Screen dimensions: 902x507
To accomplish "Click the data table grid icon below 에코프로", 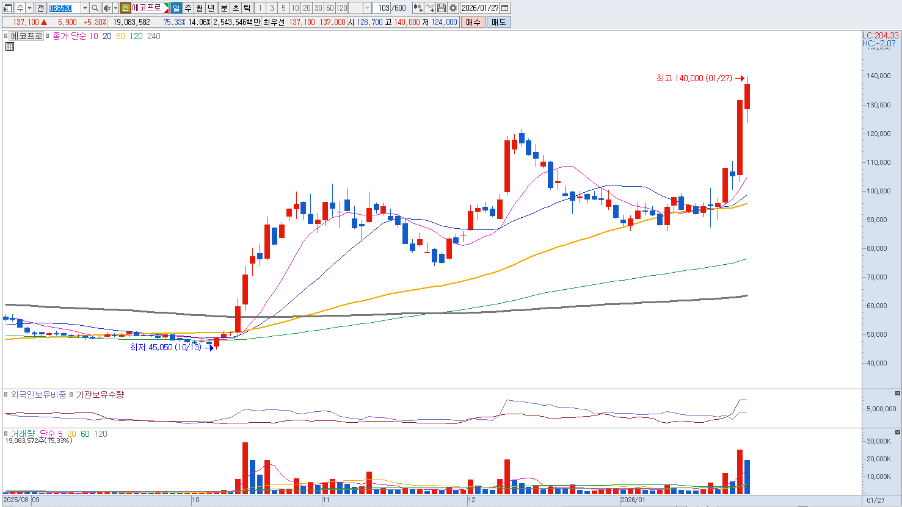I will pyautogui.click(x=9, y=46).
